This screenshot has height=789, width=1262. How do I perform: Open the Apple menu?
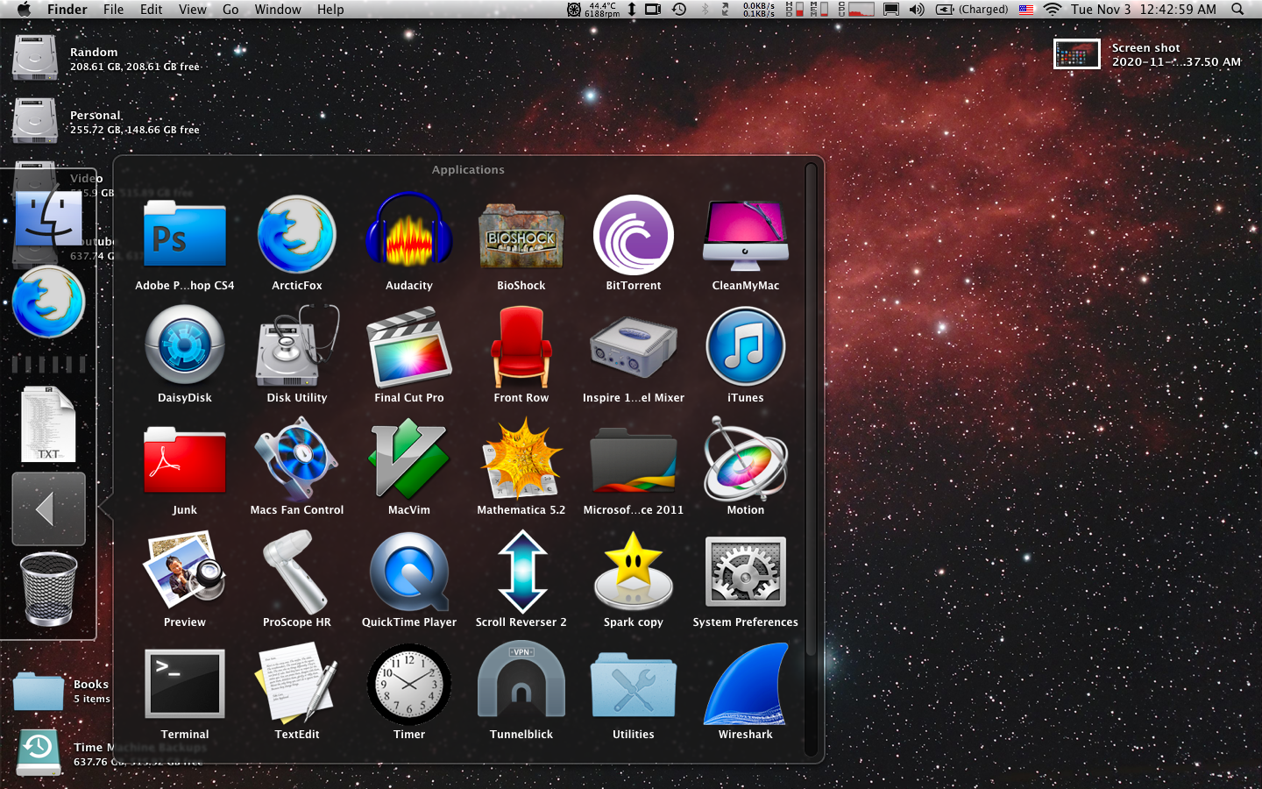pyautogui.click(x=24, y=10)
